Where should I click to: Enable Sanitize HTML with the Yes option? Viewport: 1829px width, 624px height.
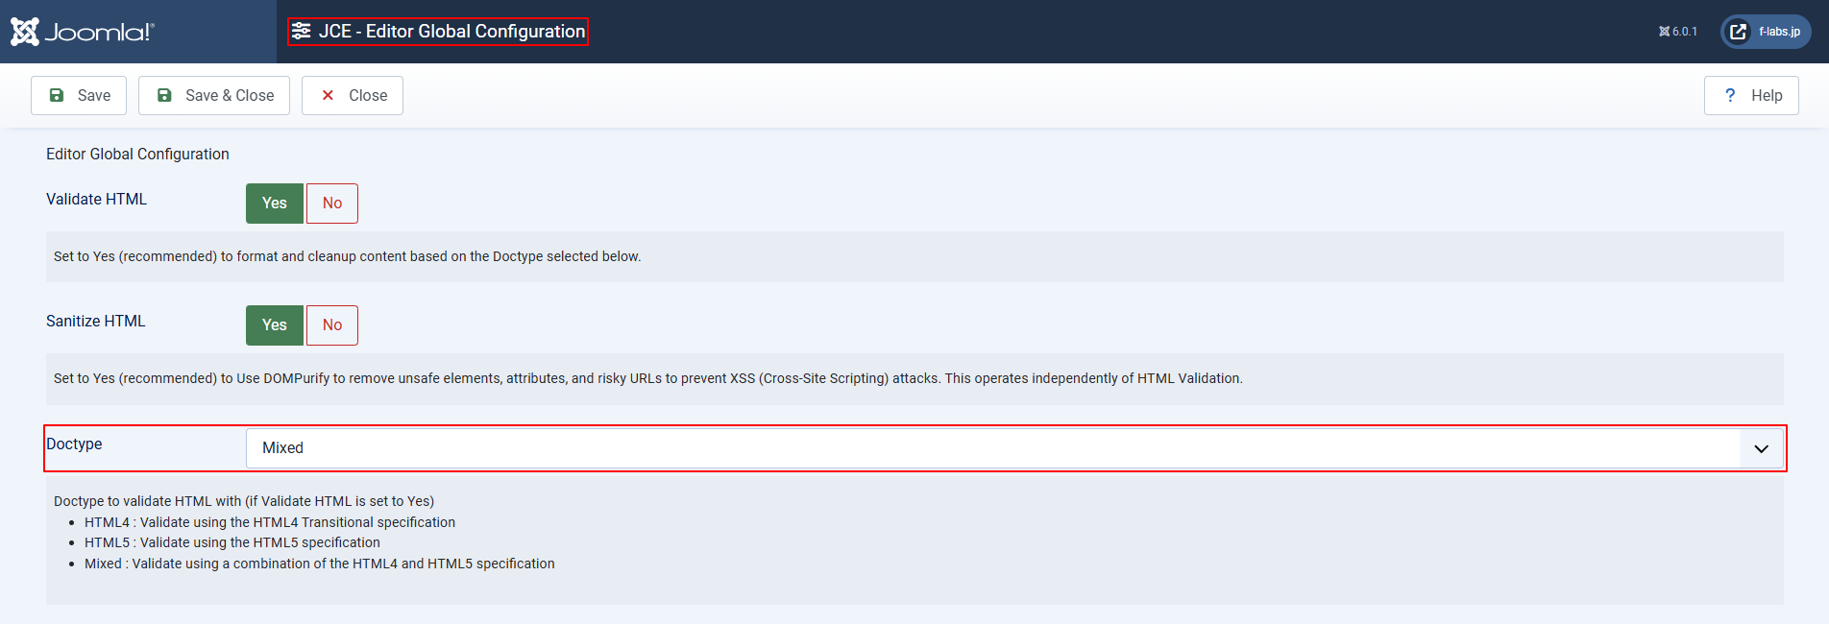point(275,325)
